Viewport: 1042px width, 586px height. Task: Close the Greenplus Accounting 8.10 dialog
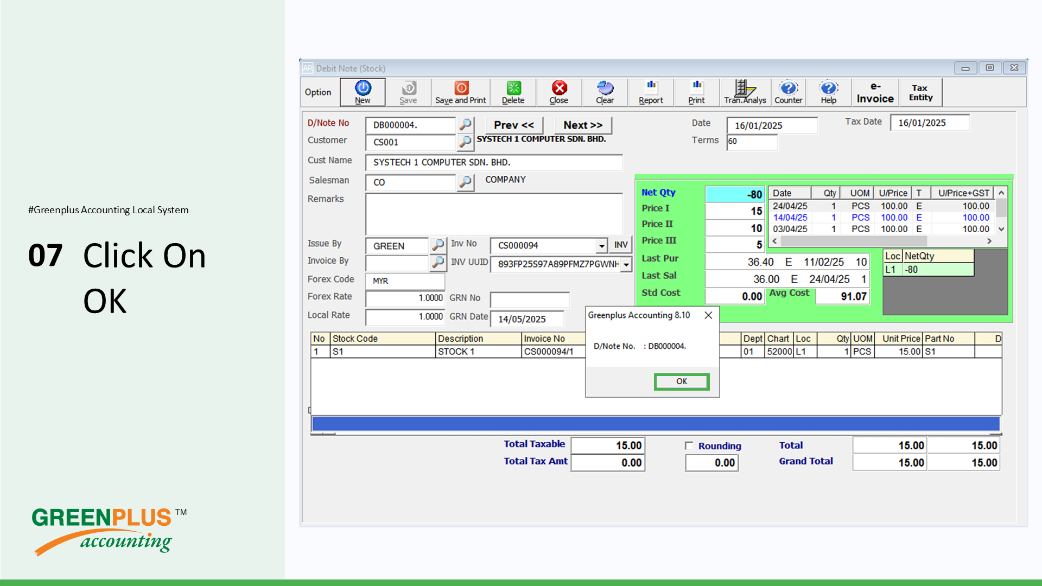pyautogui.click(x=708, y=315)
